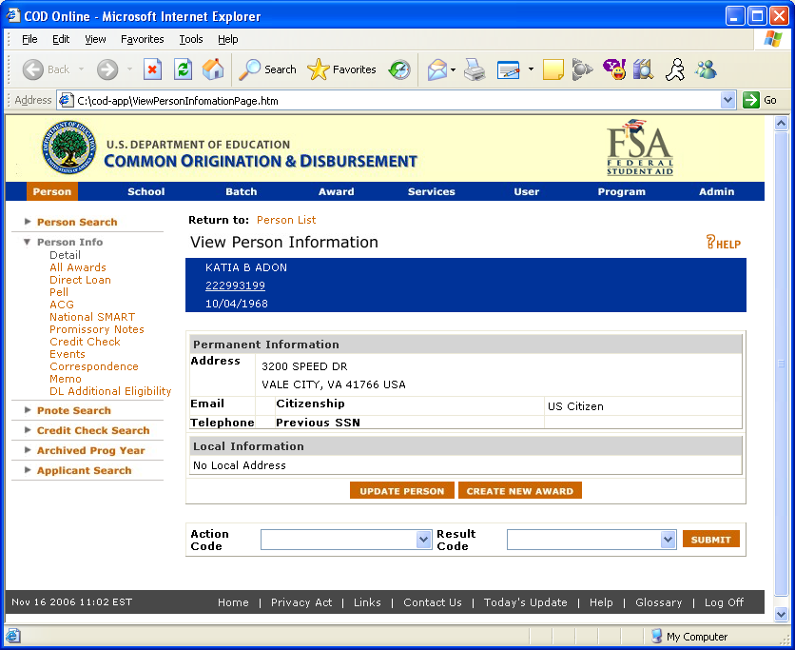Image resolution: width=795 pixels, height=650 pixels.
Task: Click the Stop loading toolbar icon
Action: pyautogui.click(x=152, y=69)
